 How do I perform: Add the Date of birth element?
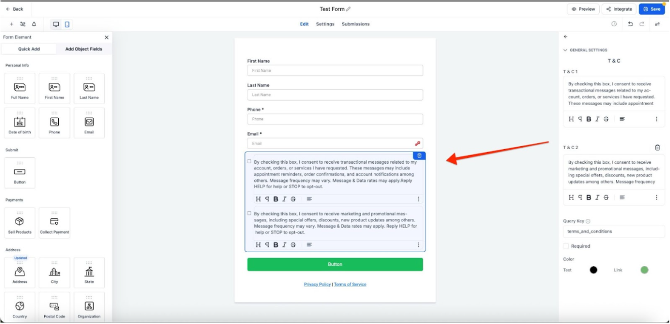20,123
